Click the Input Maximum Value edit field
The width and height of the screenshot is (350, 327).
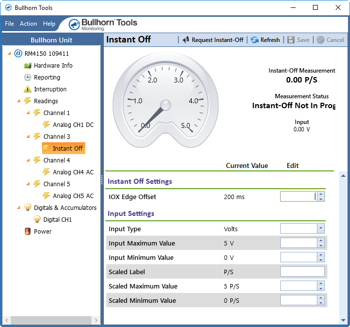(x=299, y=243)
